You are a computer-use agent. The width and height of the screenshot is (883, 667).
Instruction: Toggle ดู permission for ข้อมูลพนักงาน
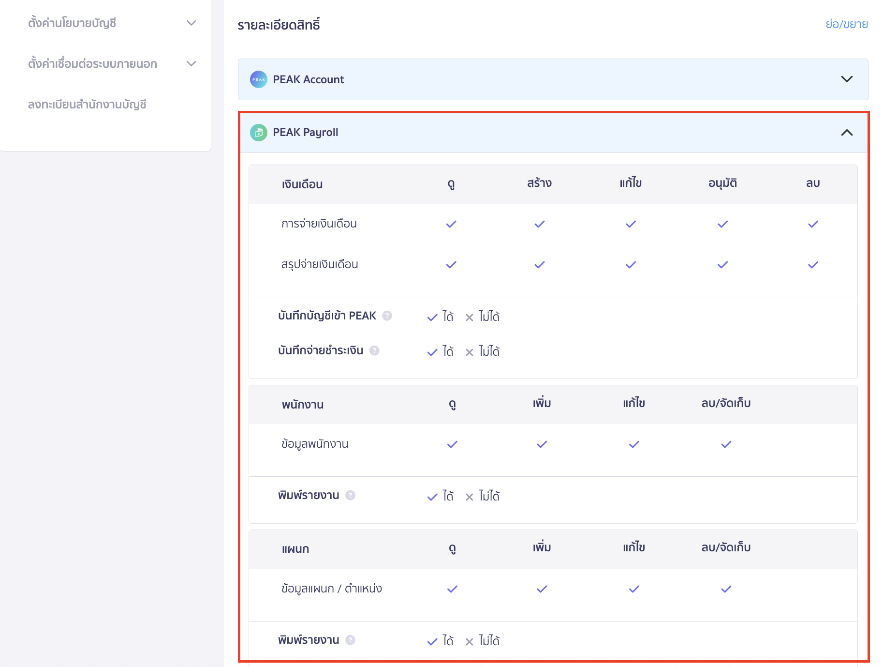tap(452, 444)
